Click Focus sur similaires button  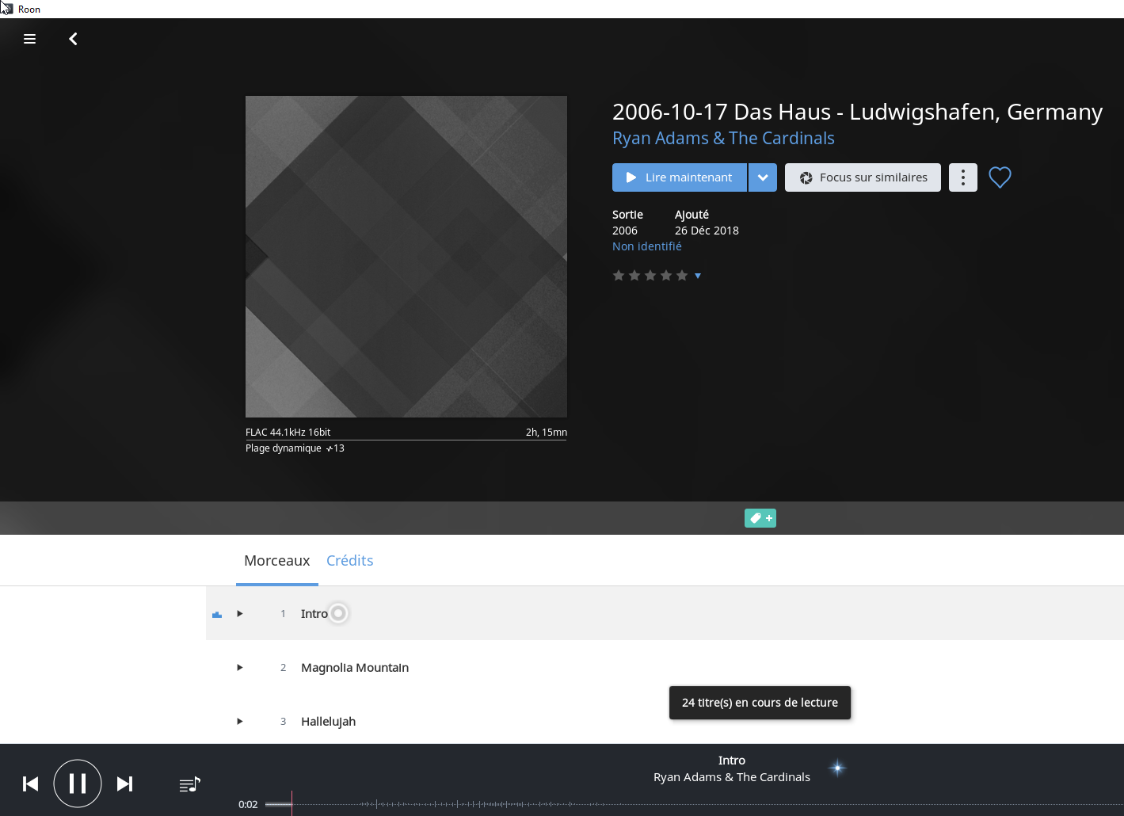[863, 177]
